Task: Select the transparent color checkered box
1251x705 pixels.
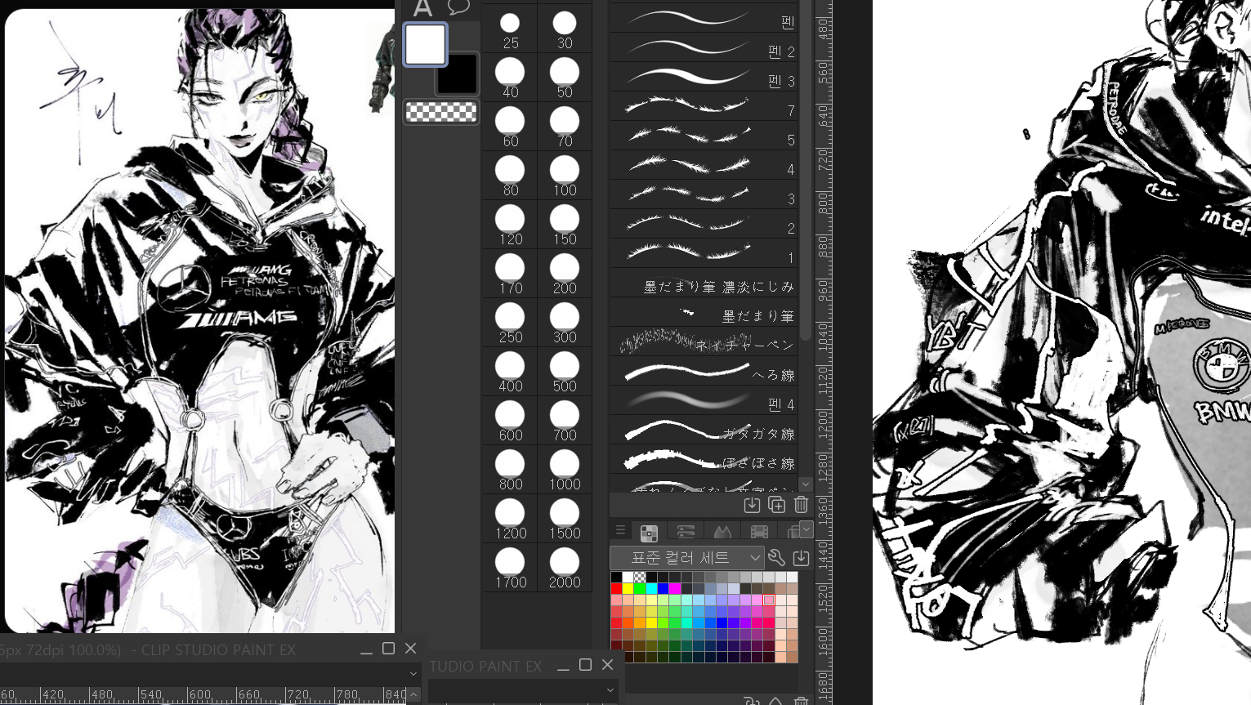Action: click(x=441, y=112)
